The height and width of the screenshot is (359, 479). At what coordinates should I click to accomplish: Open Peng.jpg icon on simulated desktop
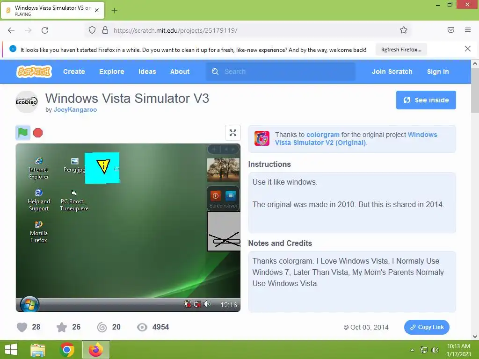[x=74, y=165]
